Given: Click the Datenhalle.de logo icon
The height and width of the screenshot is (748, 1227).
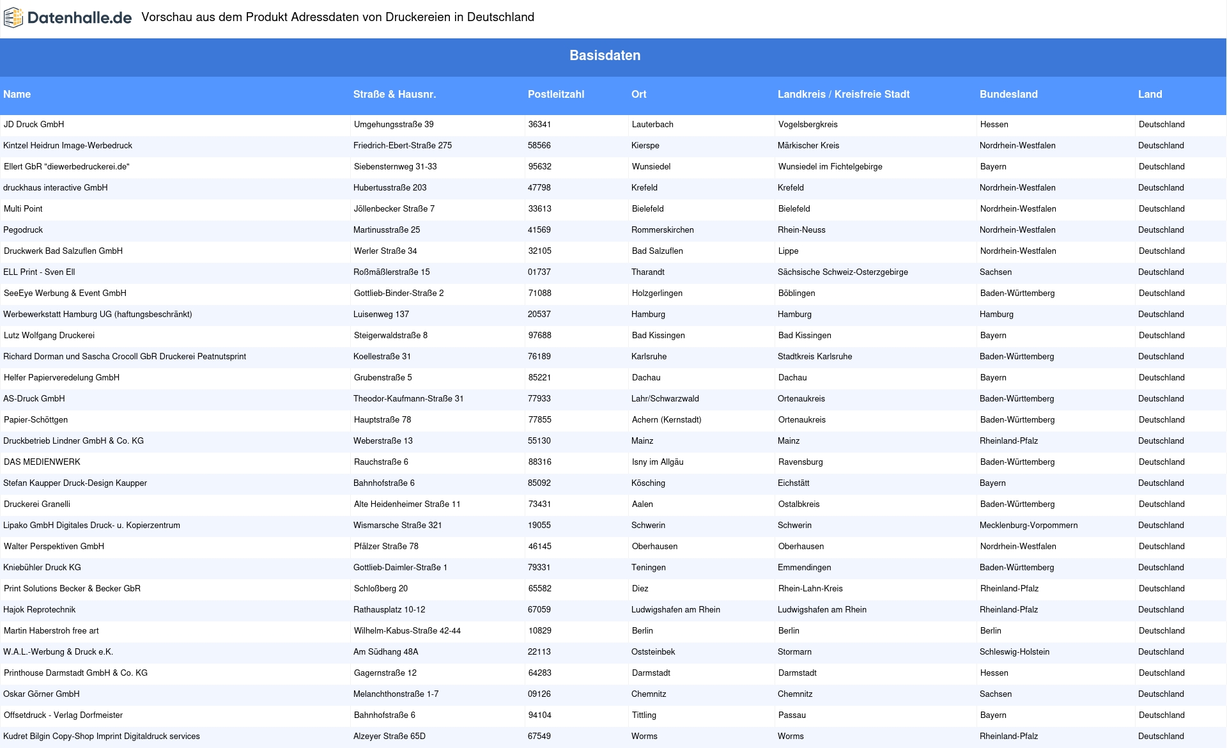Looking at the screenshot, I should coord(13,17).
